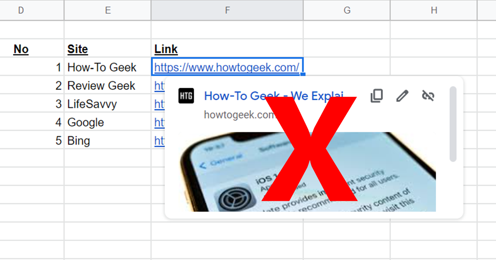The width and height of the screenshot is (496, 260).
Task: Select column F header
Action: pyautogui.click(x=227, y=10)
